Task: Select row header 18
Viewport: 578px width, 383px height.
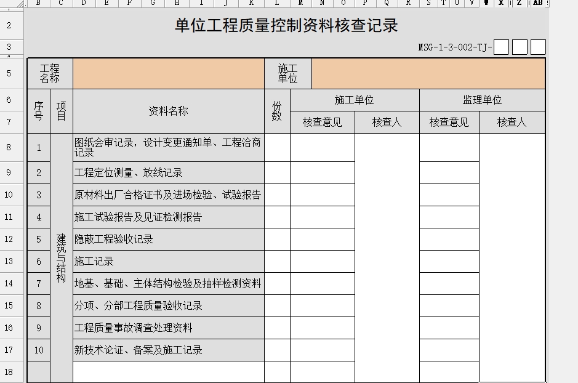Action: coord(9,372)
